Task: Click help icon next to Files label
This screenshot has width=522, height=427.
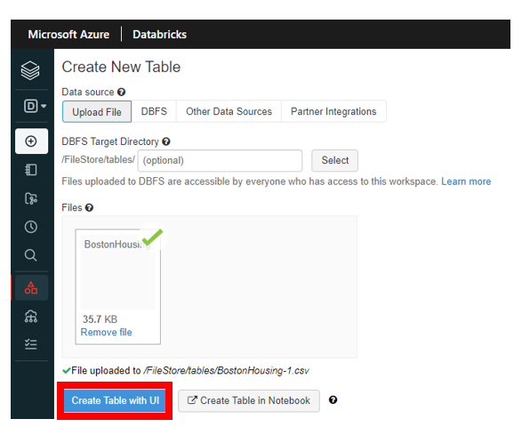Action: [89, 207]
